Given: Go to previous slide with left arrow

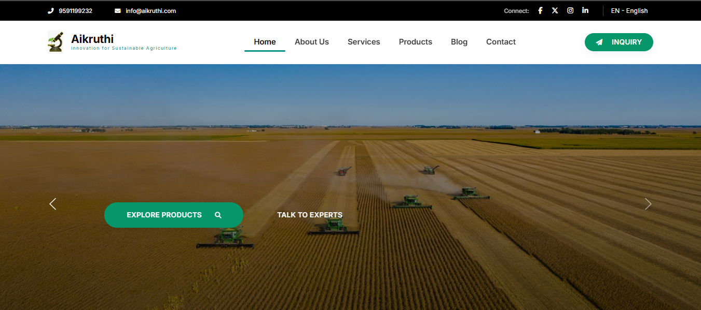Looking at the screenshot, I should point(52,204).
